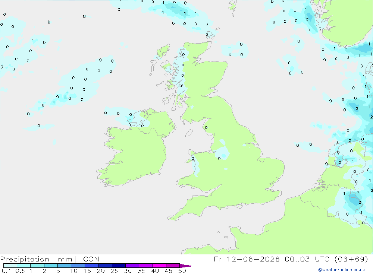Click the 1–2 mm legend color box
Screen dimensions: 373x273
tap(37, 266)
